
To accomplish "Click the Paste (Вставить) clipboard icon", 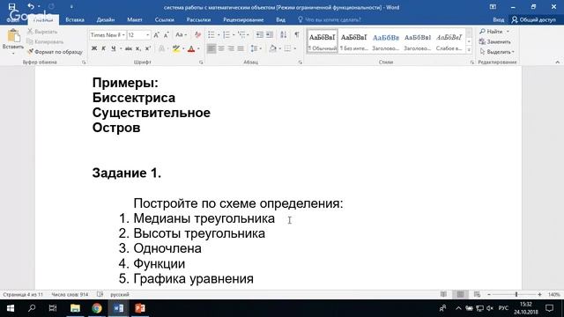I will [x=13, y=36].
